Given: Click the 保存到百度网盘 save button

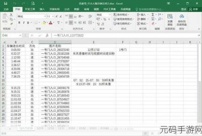Looking at the screenshot, I should coord(182,20).
